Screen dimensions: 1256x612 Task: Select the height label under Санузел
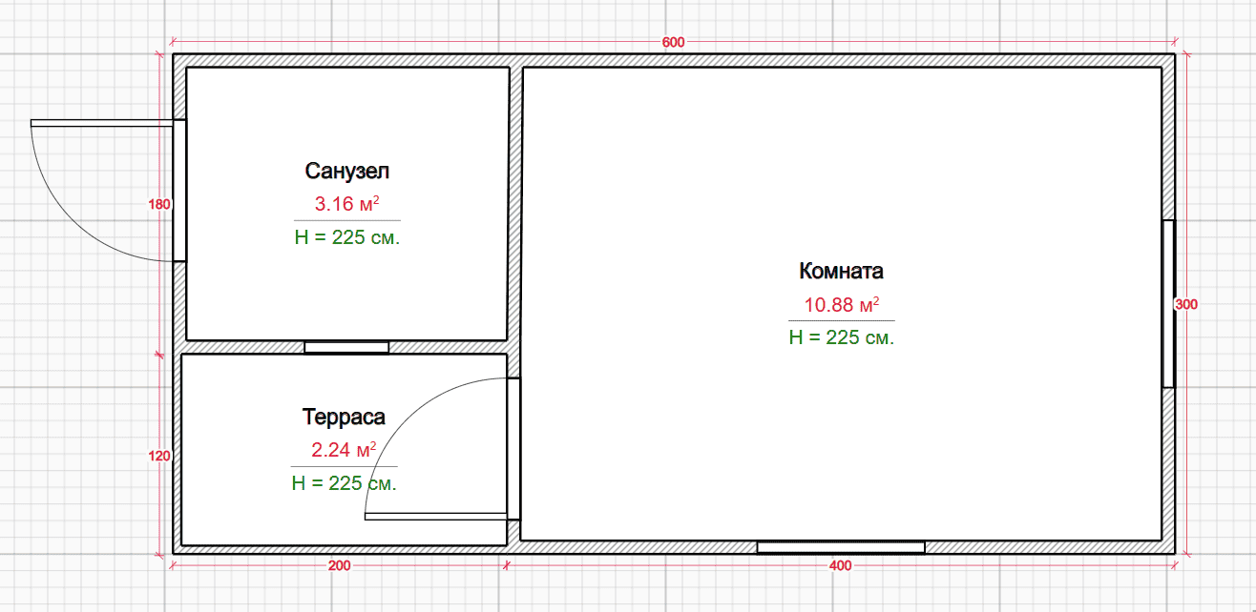point(347,237)
